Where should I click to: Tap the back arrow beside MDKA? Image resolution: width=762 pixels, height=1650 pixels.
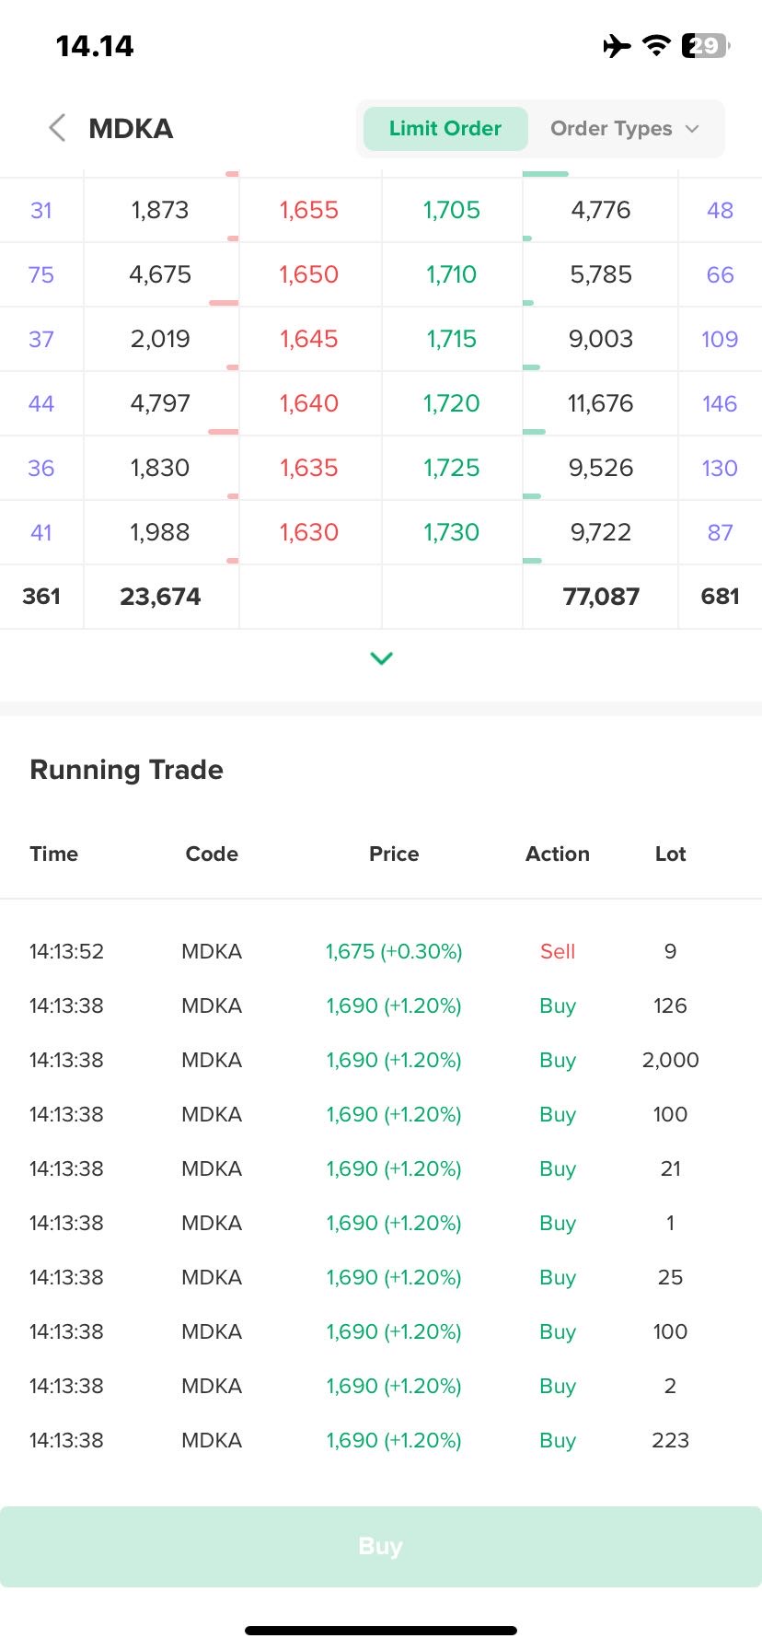[x=57, y=128]
